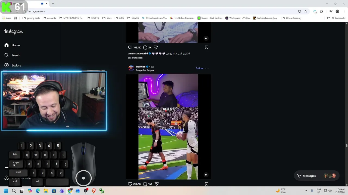The width and height of the screenshot is (348, 195).
Task: Open comments on the 164-comment post
Action: 145,184
